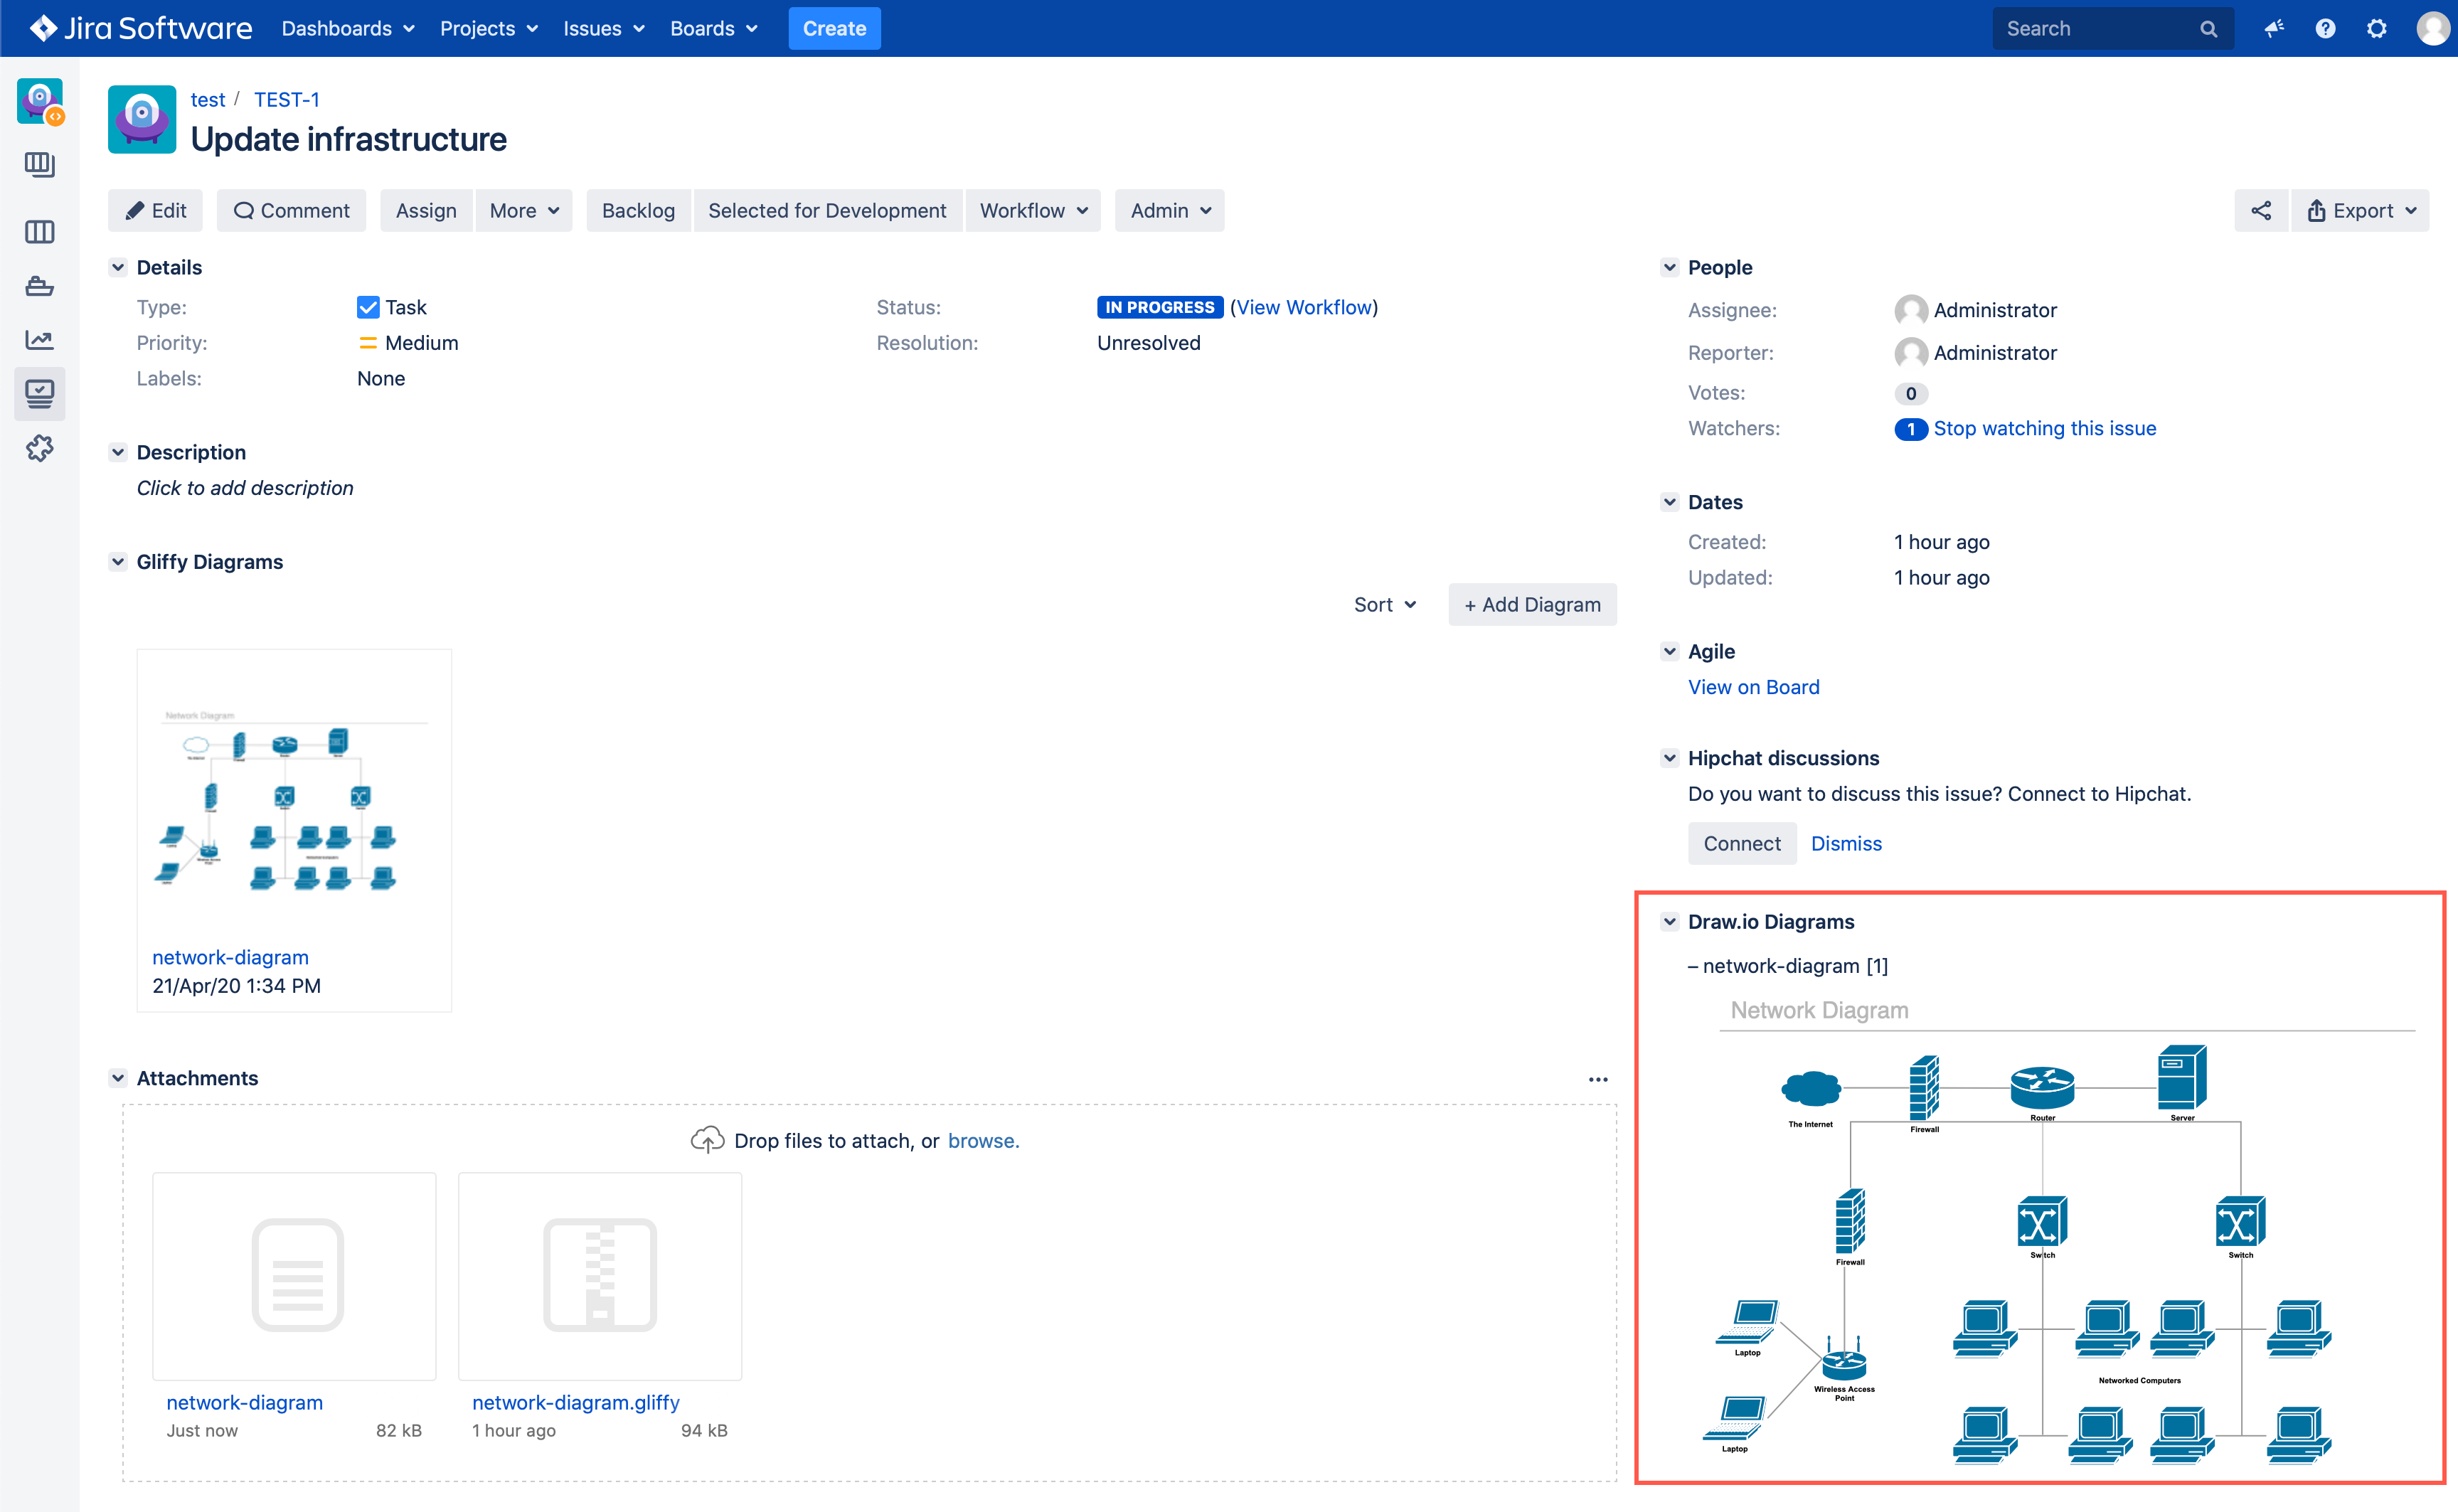
Task: Open View on Board link
Action: click(1753, 687)
